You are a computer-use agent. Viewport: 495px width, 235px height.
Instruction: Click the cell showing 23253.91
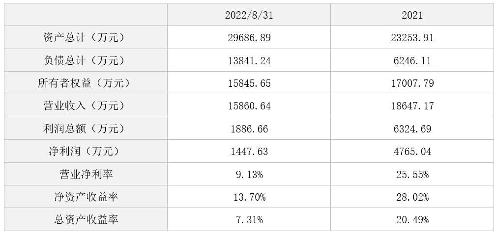412,38
